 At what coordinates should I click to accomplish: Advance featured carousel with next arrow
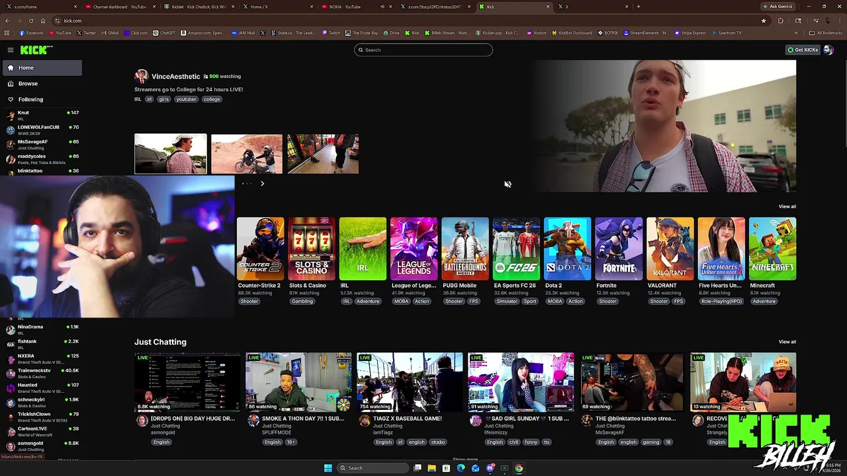pos(262,184)
